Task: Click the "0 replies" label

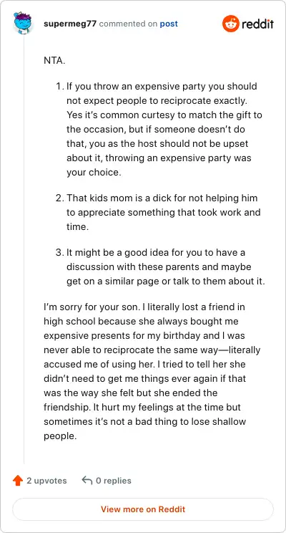Action: [x=114, y=481]
